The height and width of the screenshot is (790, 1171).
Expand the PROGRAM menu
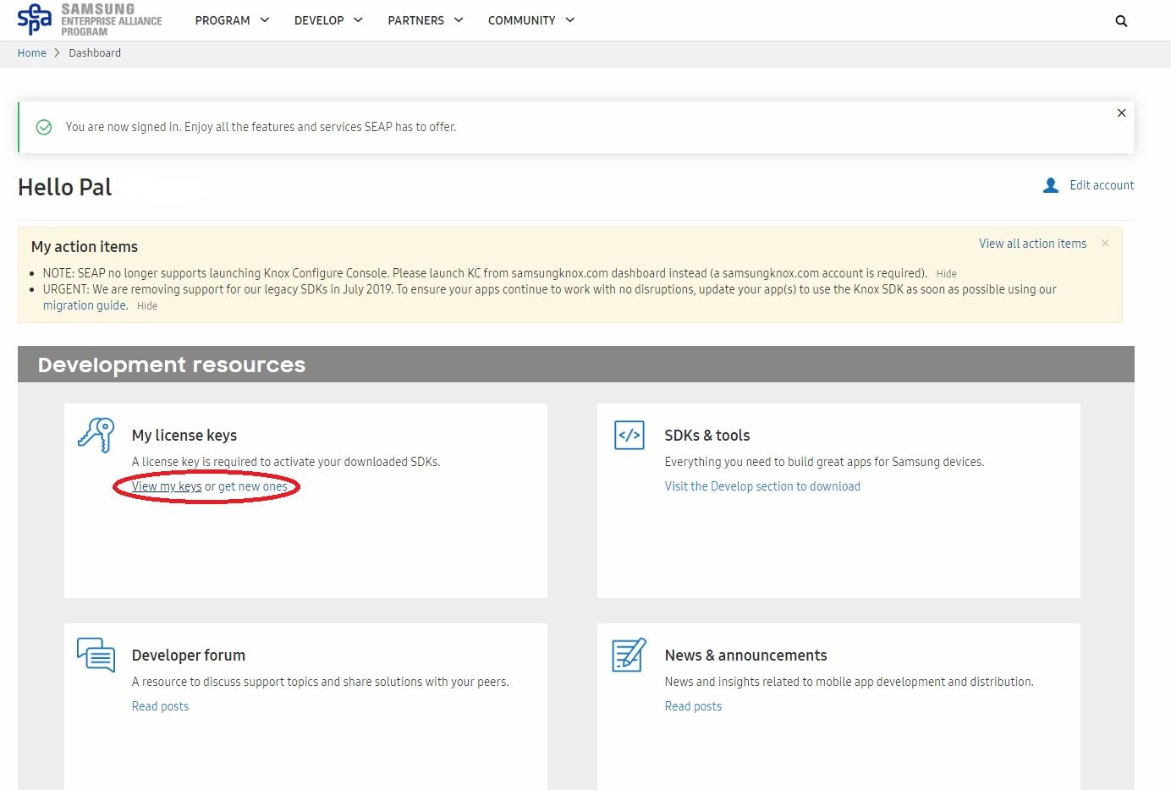pyautogui.click(x=232, y=20)
